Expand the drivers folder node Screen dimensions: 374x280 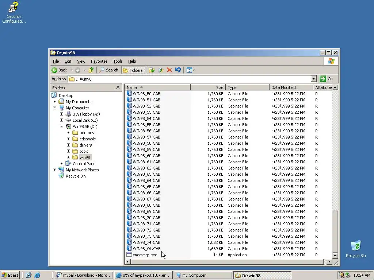coord(68,145)
